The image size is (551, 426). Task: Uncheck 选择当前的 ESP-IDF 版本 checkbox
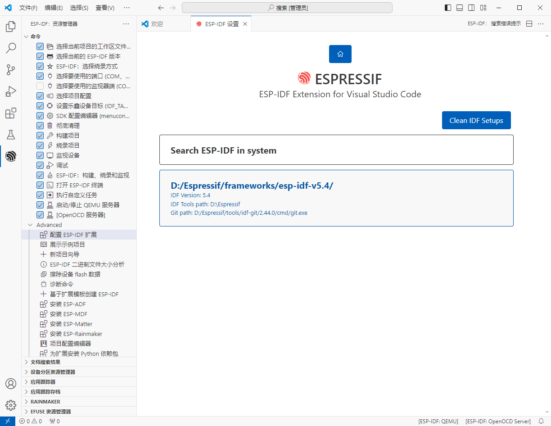(x=40, y=56)
